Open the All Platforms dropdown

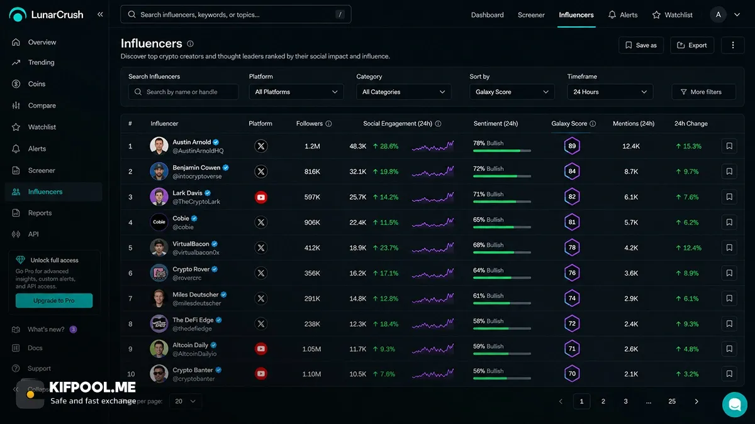[x=296, y=92]
